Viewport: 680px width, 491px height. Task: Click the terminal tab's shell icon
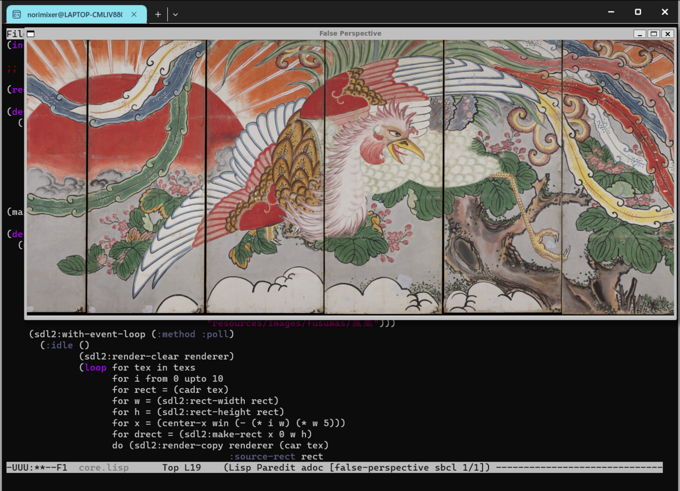pyautogui.click(x=18, y=14)
